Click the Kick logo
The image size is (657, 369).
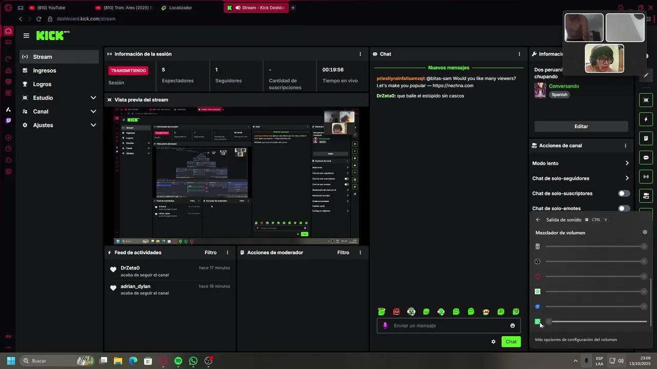[x=52, y=35]
